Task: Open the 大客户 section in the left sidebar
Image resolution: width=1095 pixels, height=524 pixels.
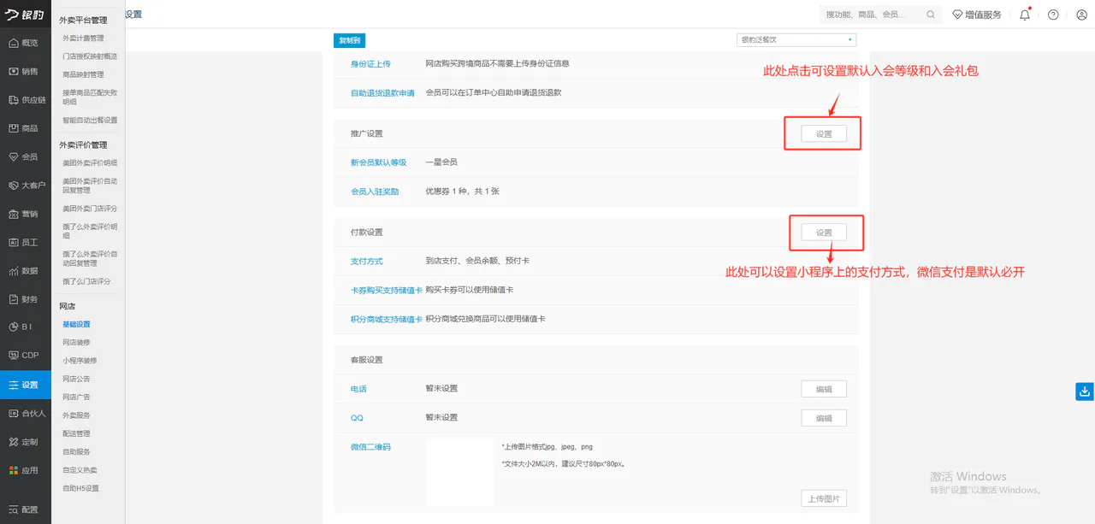Action: point(25,185)
